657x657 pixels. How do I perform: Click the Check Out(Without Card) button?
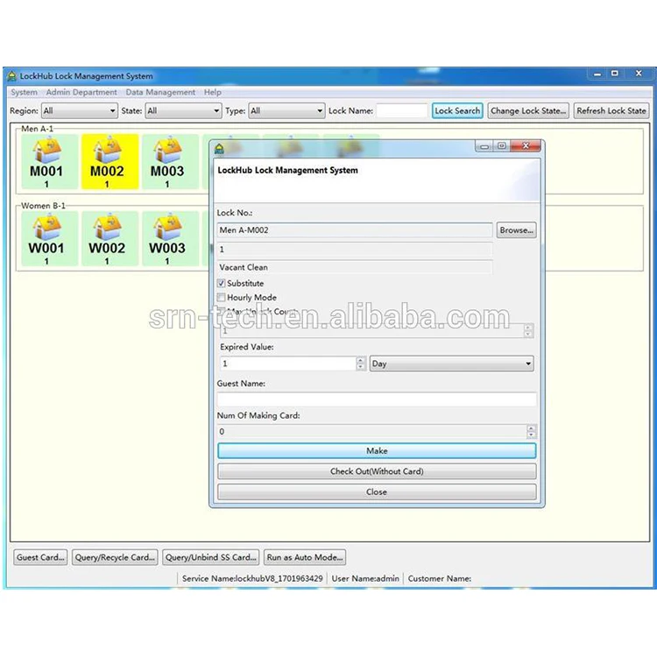pos(377,471)
